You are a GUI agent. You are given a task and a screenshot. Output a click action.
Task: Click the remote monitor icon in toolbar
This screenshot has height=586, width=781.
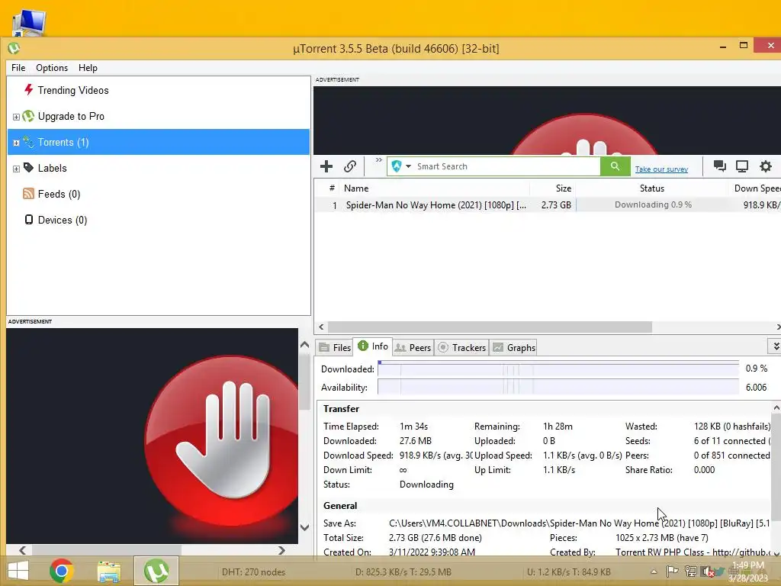coord(742,166)
